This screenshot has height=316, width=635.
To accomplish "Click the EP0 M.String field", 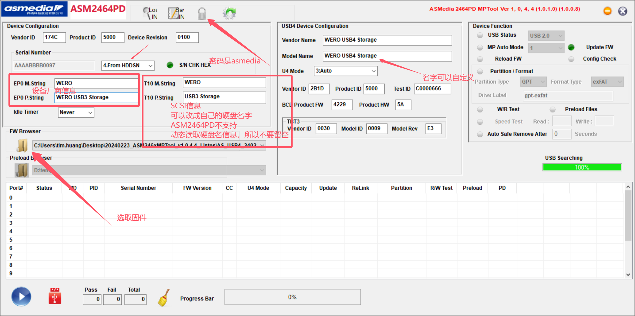I will [x=96, y=83].
